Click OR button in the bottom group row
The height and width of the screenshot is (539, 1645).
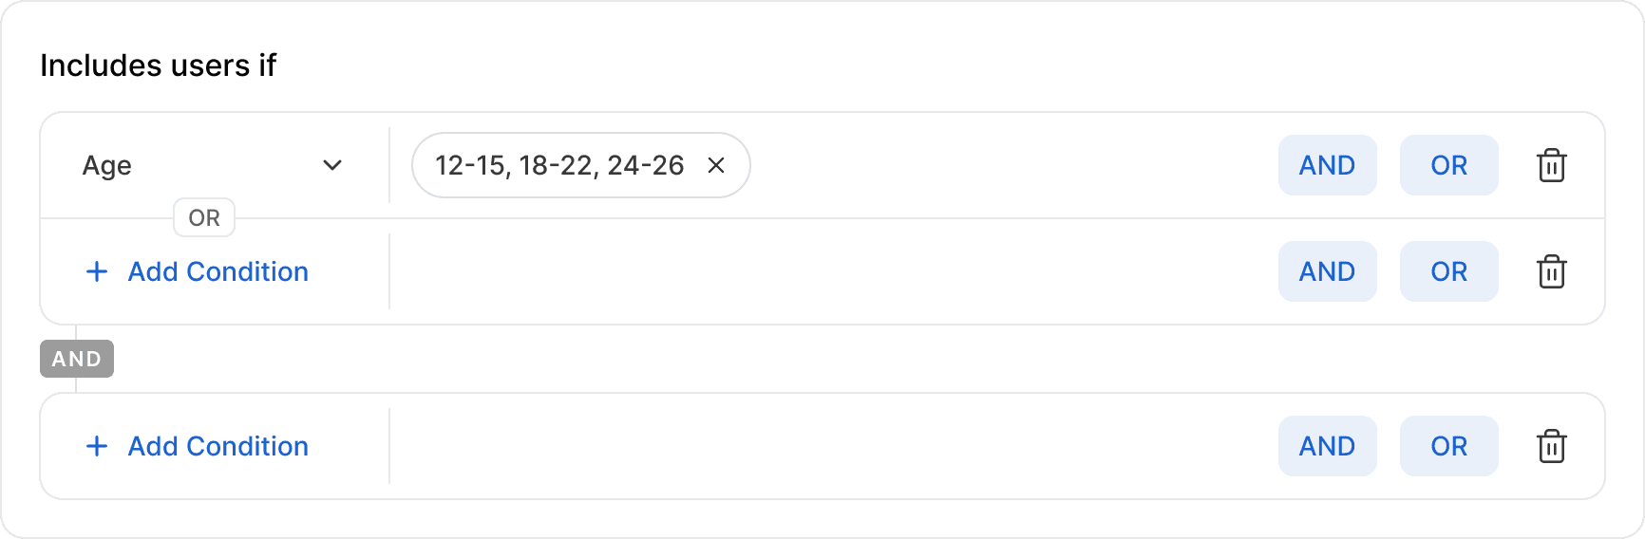pyautogui.click(x=1448, y=446)
